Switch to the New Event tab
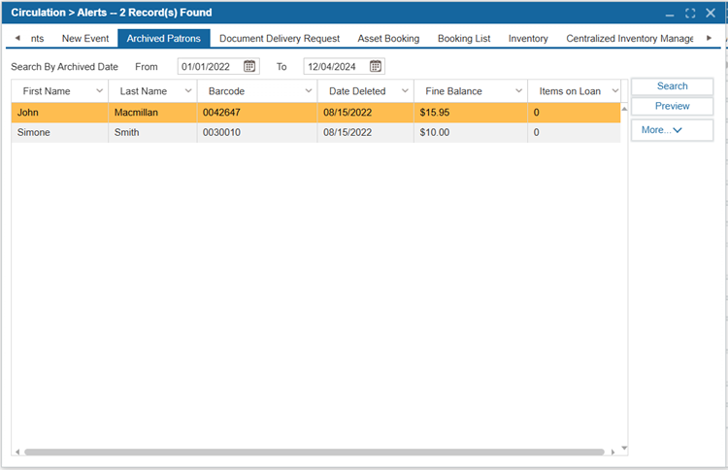The image size is (728, 470). tap(85, 39)
